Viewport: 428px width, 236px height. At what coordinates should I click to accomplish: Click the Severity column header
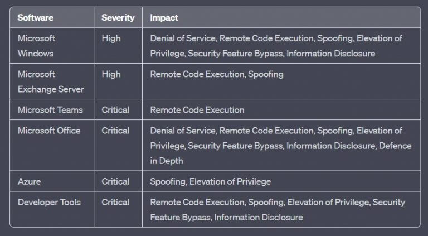pyautogui.click(x=118, y=17)
